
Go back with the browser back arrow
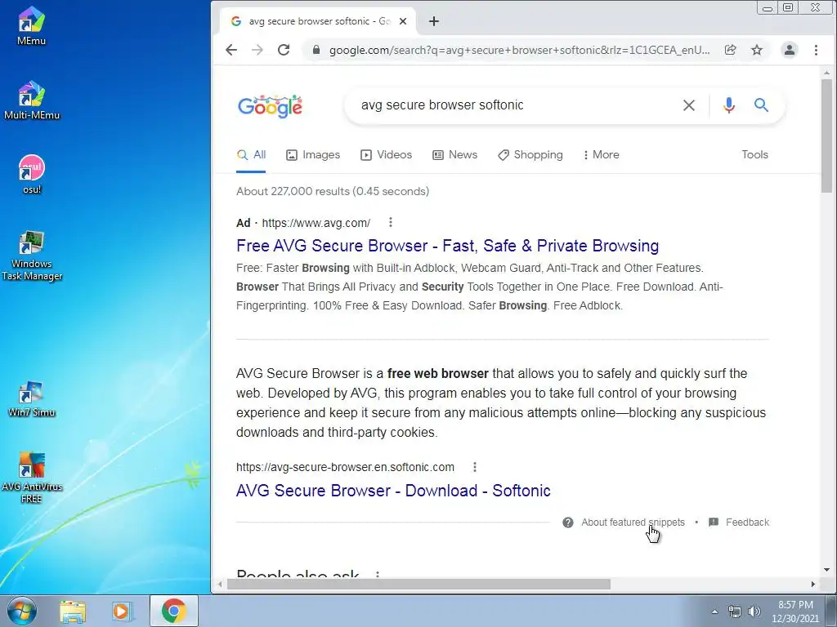click(231, 50)
